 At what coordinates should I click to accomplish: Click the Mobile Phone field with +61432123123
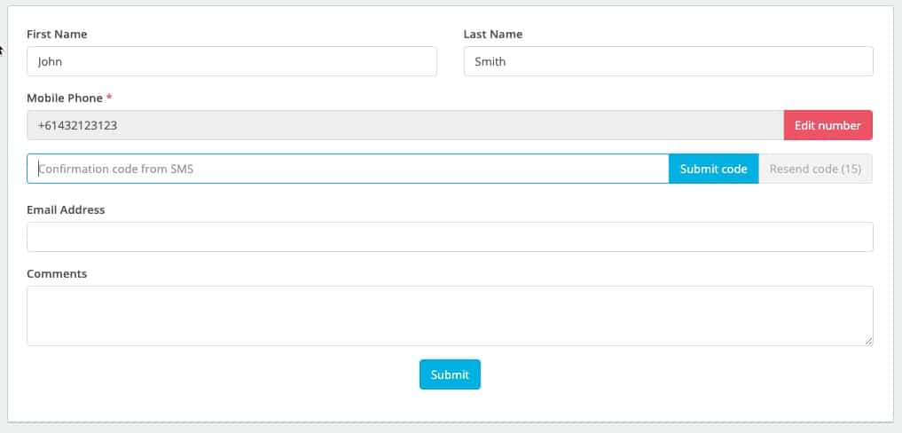pos(405,125)
